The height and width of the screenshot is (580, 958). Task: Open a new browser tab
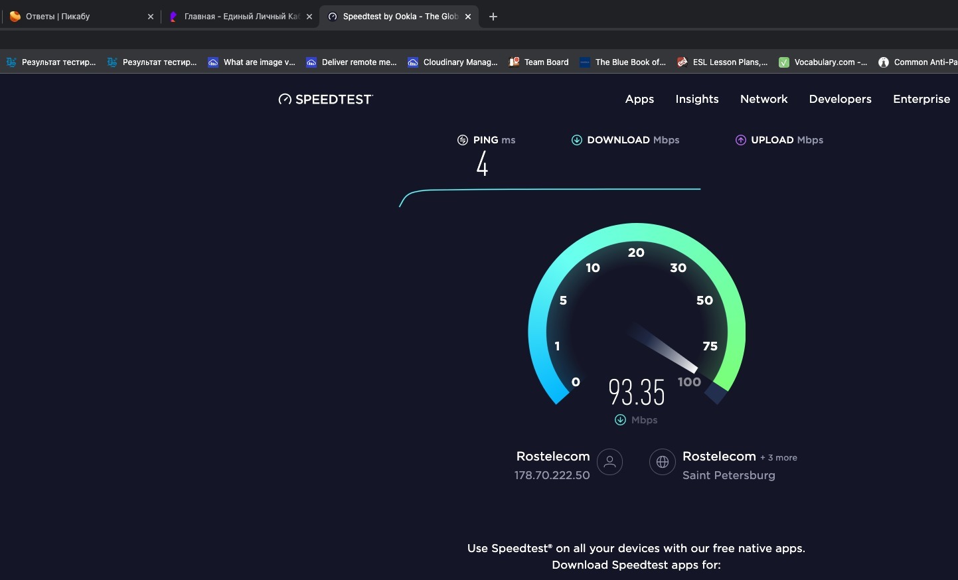(493, 17)
